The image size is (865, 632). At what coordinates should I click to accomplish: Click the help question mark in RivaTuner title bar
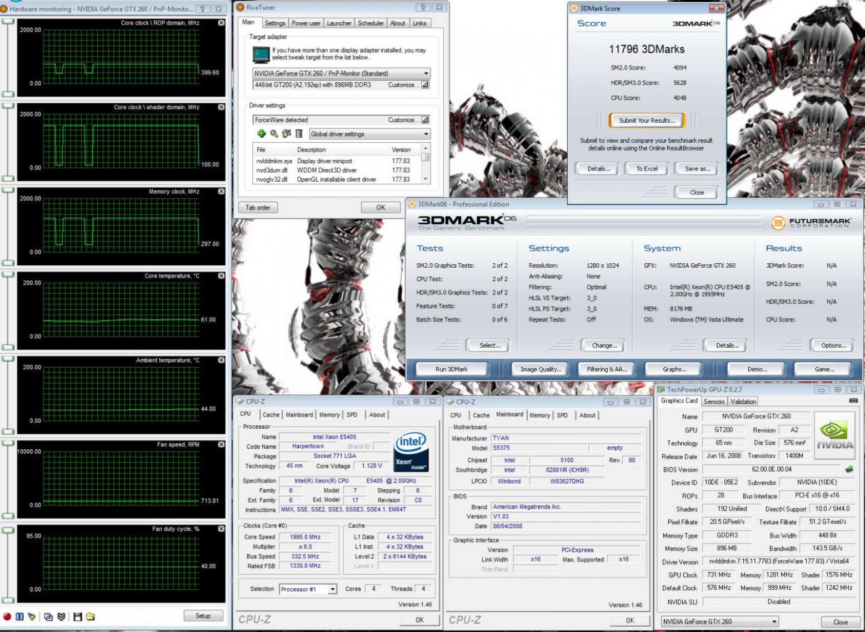tap(423, 7)
